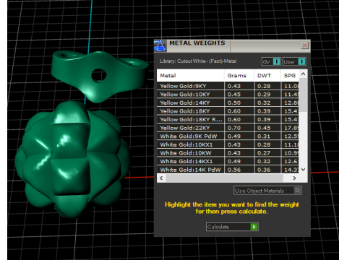
Task: Select the Yellow Gold:10KY row
Action: pyautogui.click(x=228, y=95)
